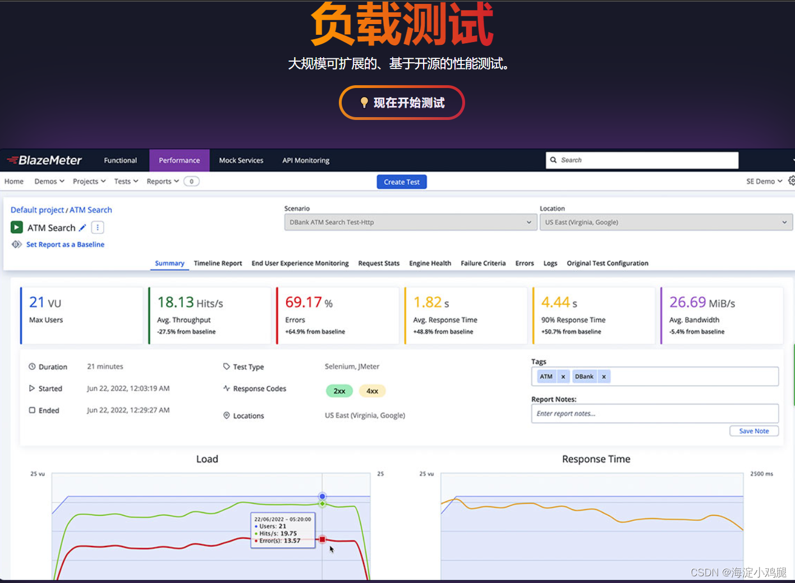Click the baseline icon next to Set Report
The height and width of the screenshot is (583, 795).
(17, 244)
